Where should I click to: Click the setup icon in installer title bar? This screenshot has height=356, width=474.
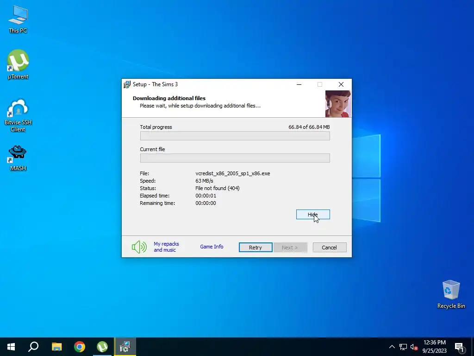[127, 84]
